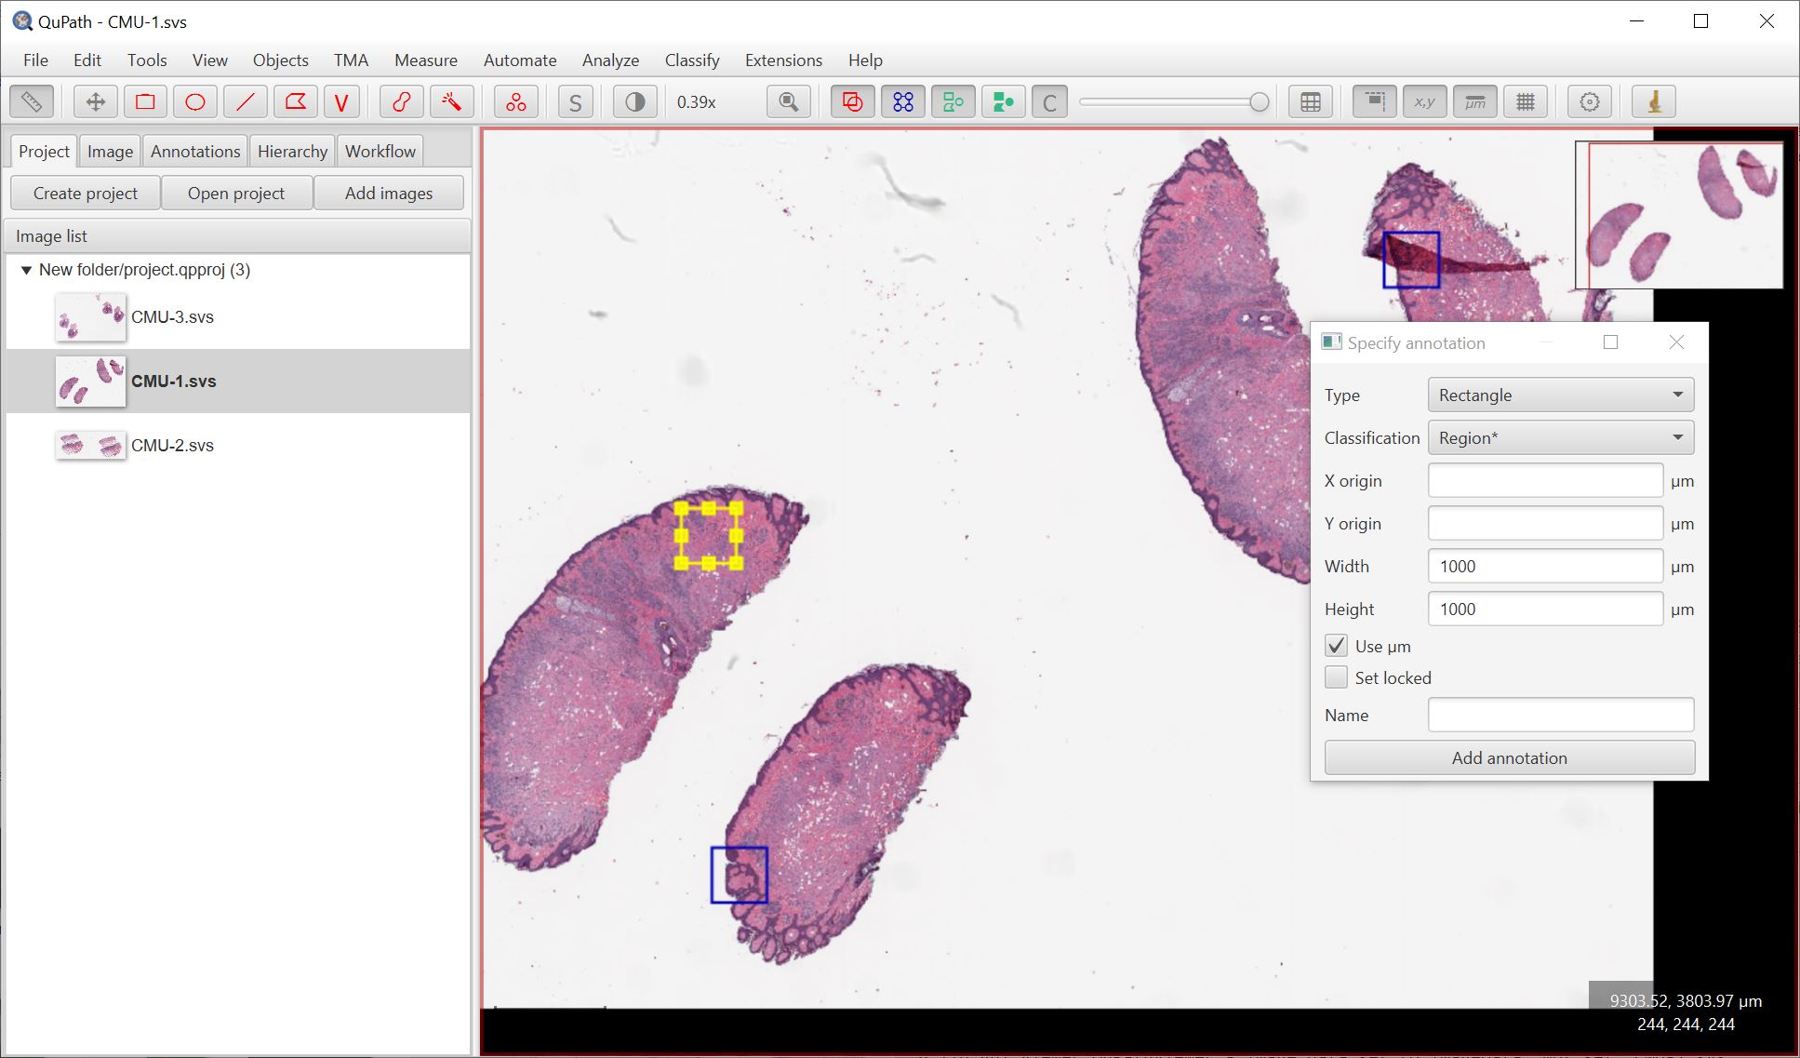Collapse the New folder/project.qpproj tree node
Viewport: 1800px width, 1058px height.
(x=26, y=270)
